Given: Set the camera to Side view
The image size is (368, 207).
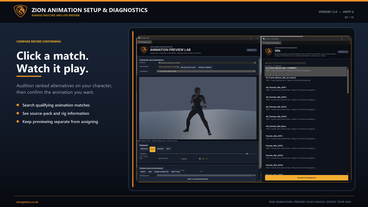Looking at the screenshot, I should (x=150, y=172).
